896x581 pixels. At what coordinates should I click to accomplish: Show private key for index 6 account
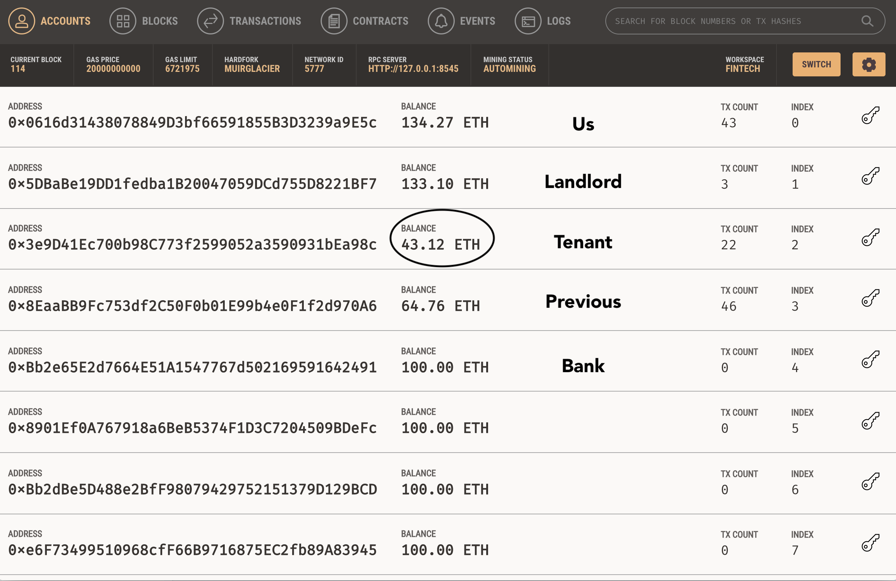pyautogui.click(x=871, y=482)
